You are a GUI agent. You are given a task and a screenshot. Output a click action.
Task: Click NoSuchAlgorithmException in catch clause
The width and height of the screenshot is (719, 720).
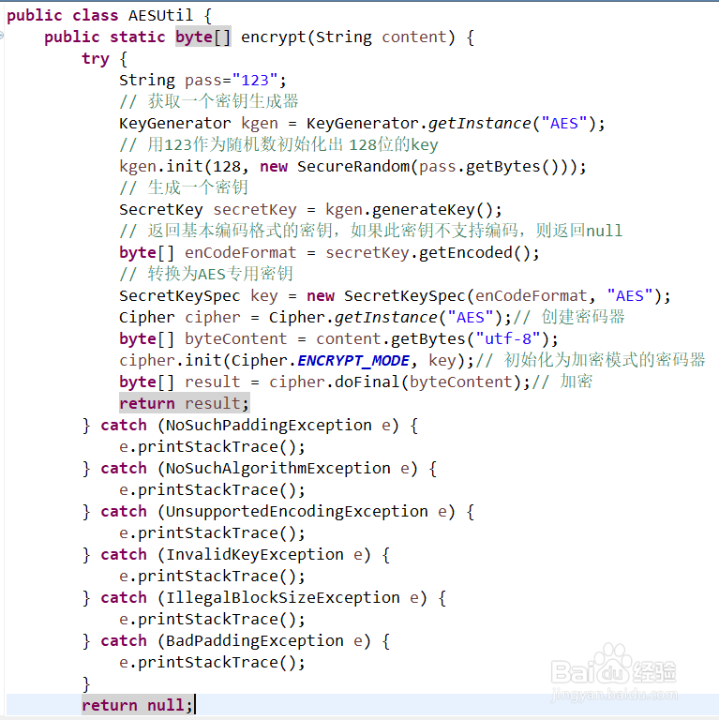[277, 469]
